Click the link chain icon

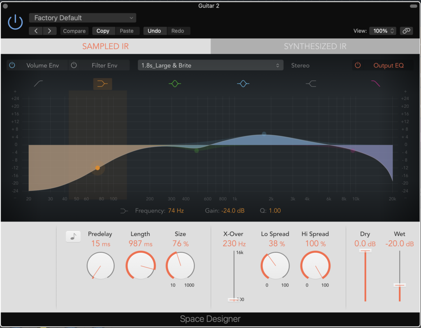tap(406, 31)
